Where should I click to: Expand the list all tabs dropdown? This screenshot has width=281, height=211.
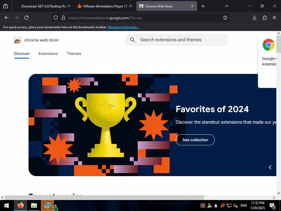[226, 6]
